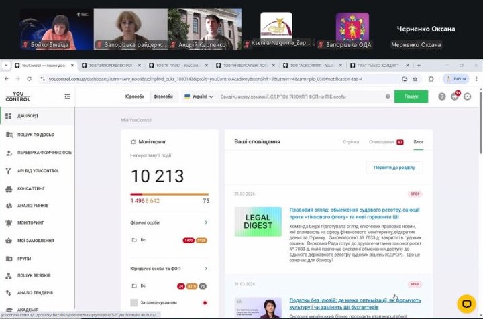Open the Робота Chrome profile button
The image size is (483, 319).
point(456,79)
